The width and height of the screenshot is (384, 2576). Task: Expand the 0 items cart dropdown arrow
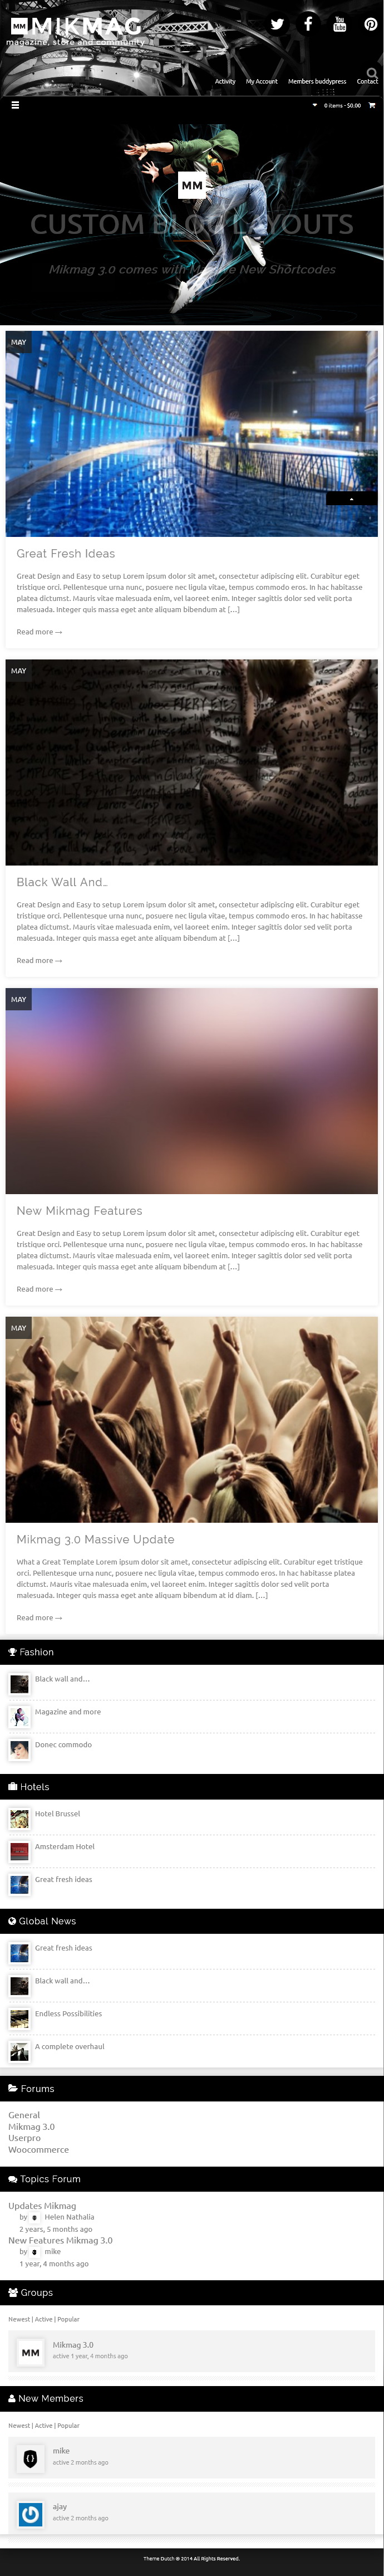pyautogui.click(x=315, y=105)
